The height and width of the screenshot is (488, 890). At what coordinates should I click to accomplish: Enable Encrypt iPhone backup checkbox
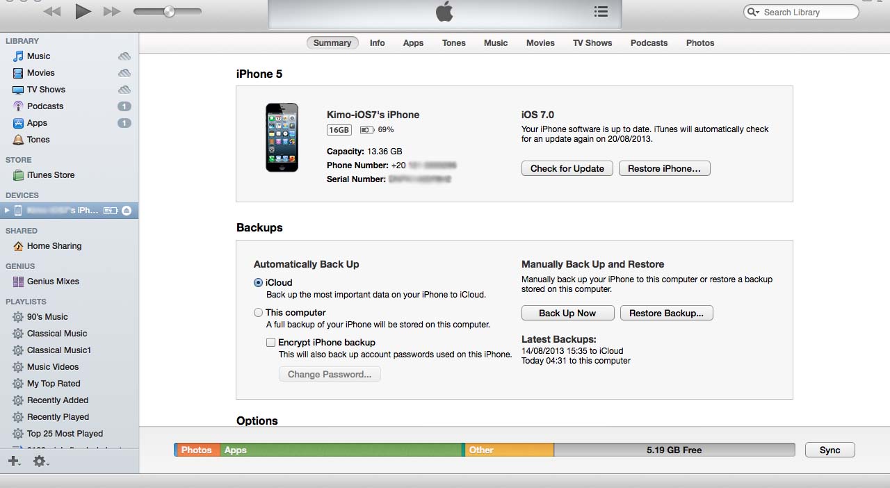pos(271,343)
